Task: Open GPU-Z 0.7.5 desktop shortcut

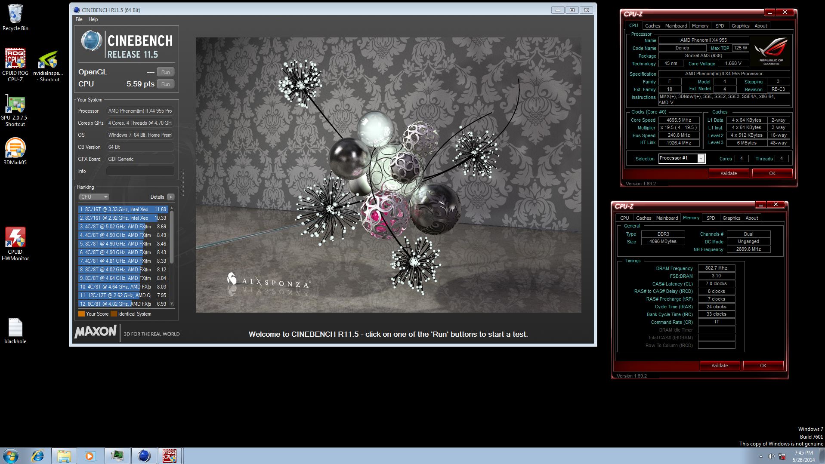Action: 15,111
